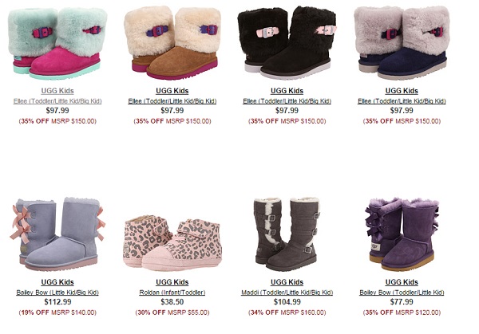This screenshot has height=334, width=479.
Task: Click the $112.99 price on Bailey Bow
Action: pyautogui.click(x=57, y=302)
